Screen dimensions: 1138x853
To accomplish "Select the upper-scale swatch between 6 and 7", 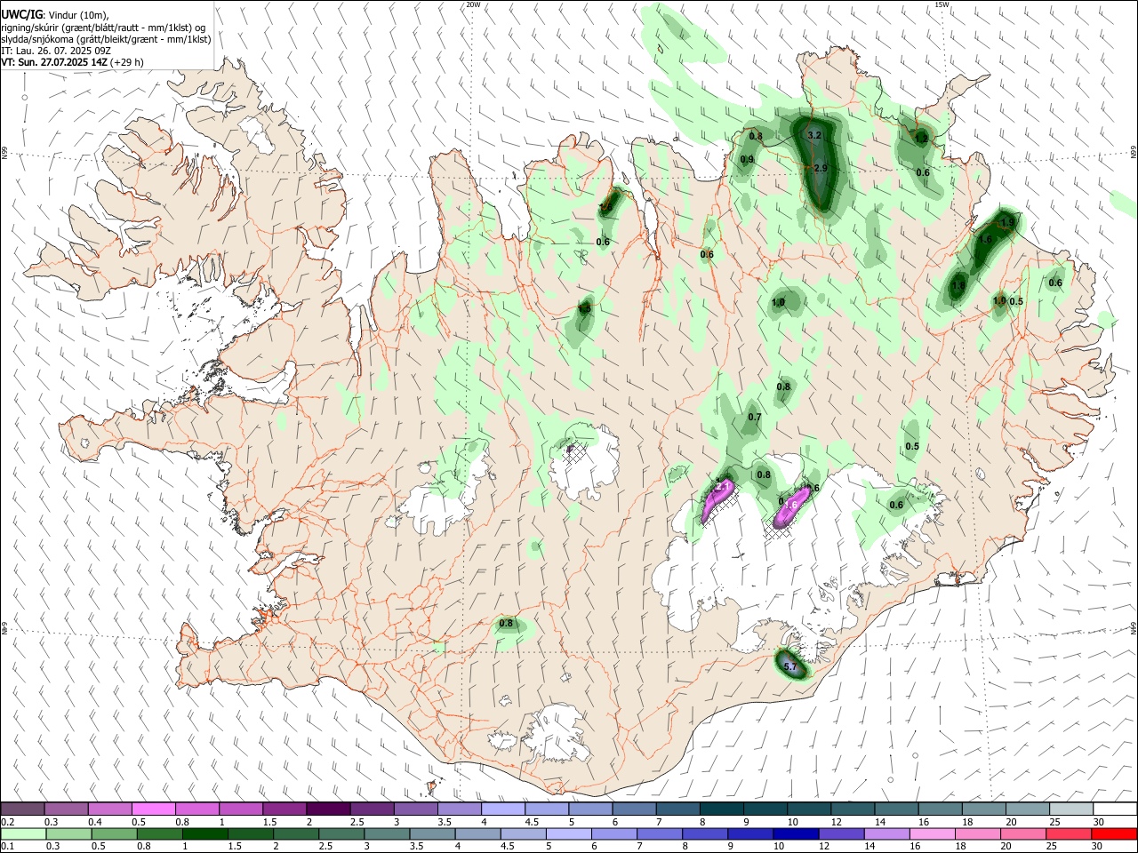I will pos(634,809).
